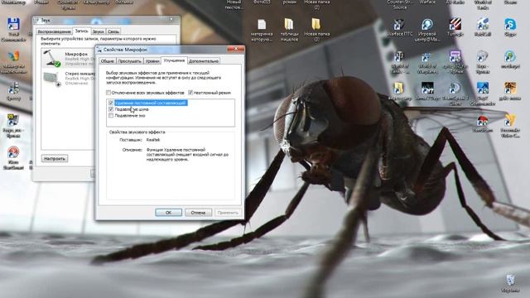Image resolution: width=530 pixels, height=298 pixels.
Task: Confirm with the OK button
Action: (168, 213)
